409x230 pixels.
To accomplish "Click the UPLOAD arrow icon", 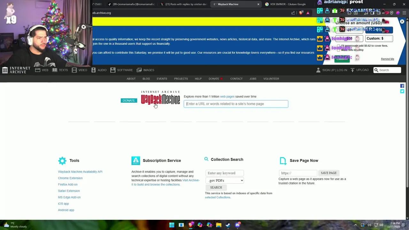I will tap(352, 70).
